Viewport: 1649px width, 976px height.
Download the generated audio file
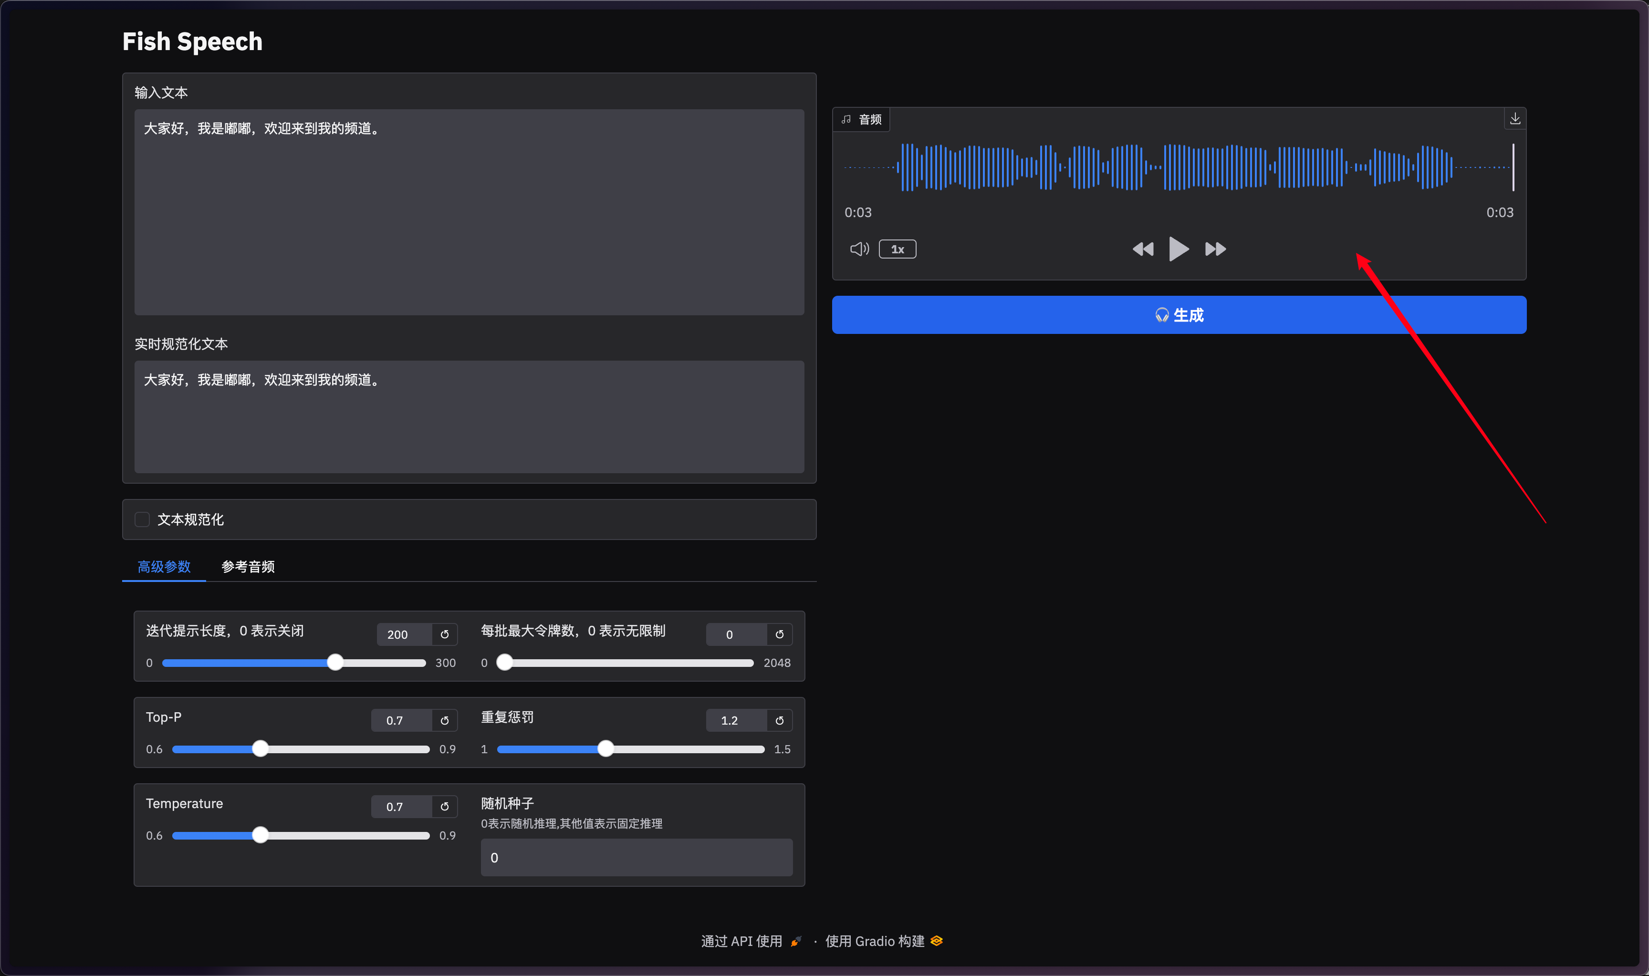click(x=1514, y=118)
